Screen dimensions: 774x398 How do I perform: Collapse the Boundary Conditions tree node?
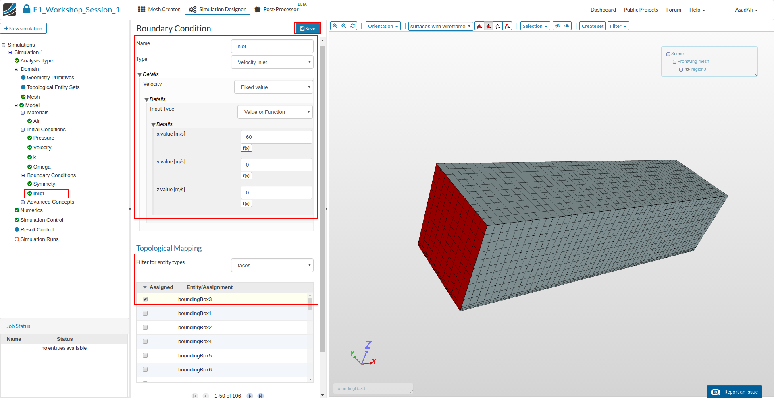tap(23, 175)
